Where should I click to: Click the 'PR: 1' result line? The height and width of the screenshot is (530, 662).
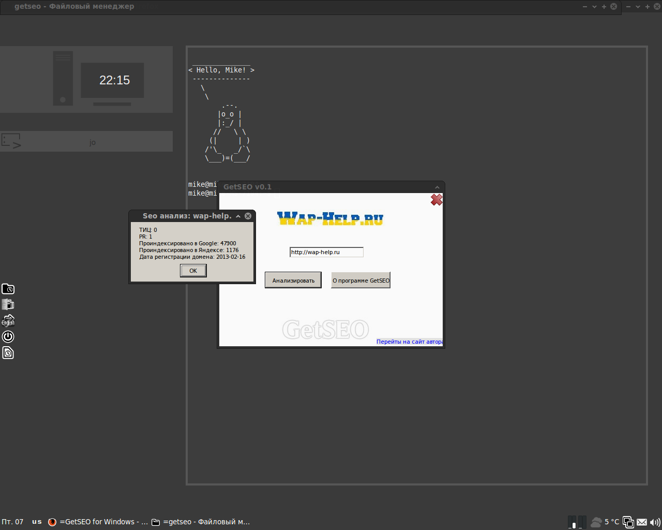click(146, 237)
